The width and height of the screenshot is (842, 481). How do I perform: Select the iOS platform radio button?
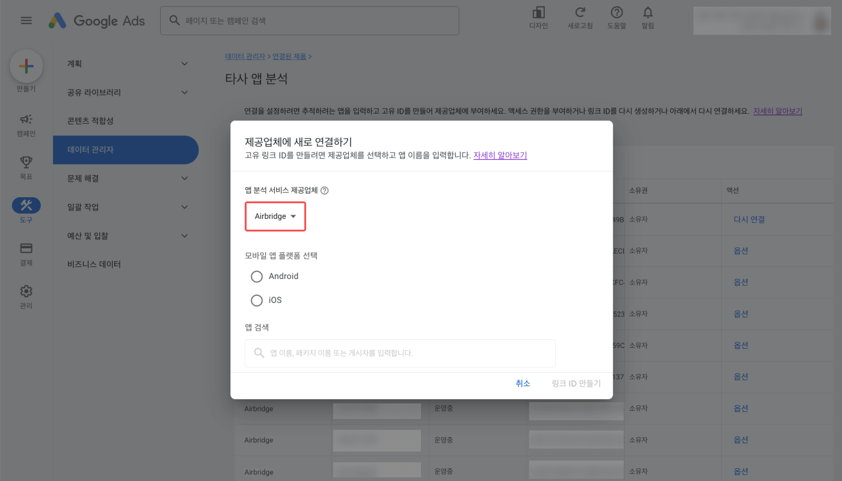[x=257, y=300]
